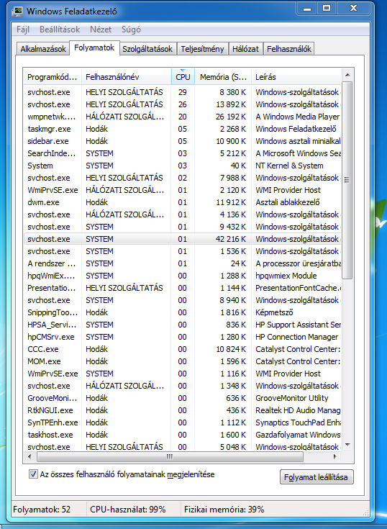Click the vertical scrollbar up arrow
The width and height of the screenshot is (387, 529).
coord(347,75)
